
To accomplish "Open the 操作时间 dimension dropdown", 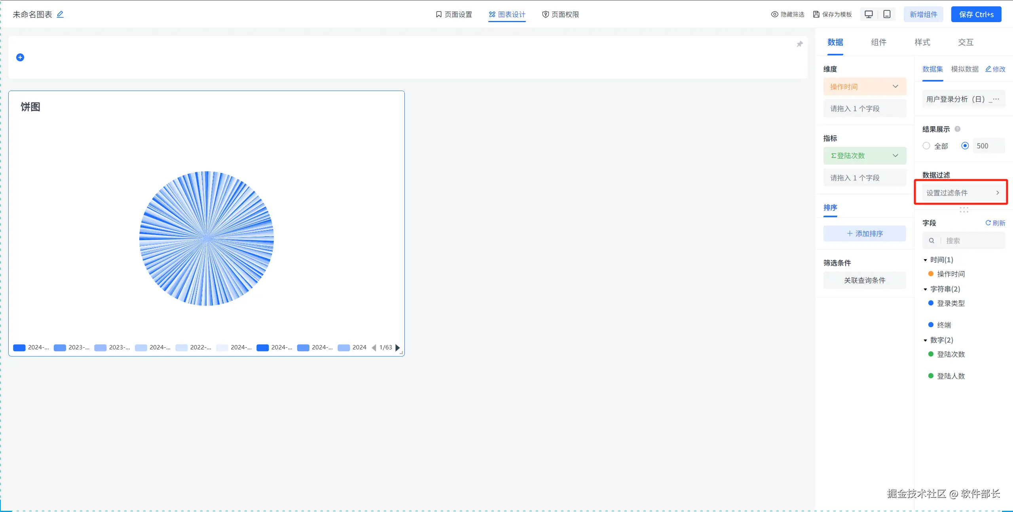I will 895,86.
